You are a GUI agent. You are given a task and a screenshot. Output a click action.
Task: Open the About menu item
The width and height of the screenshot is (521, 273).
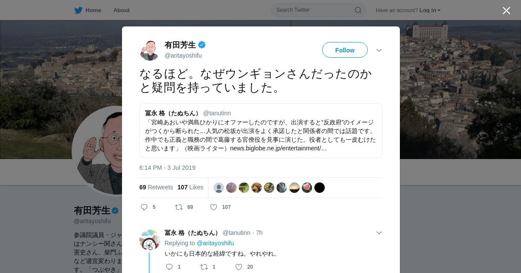(x=122, y=10)
